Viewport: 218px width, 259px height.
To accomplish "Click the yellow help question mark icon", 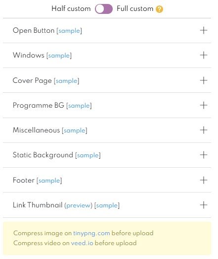I will click(x=159, y=9).
